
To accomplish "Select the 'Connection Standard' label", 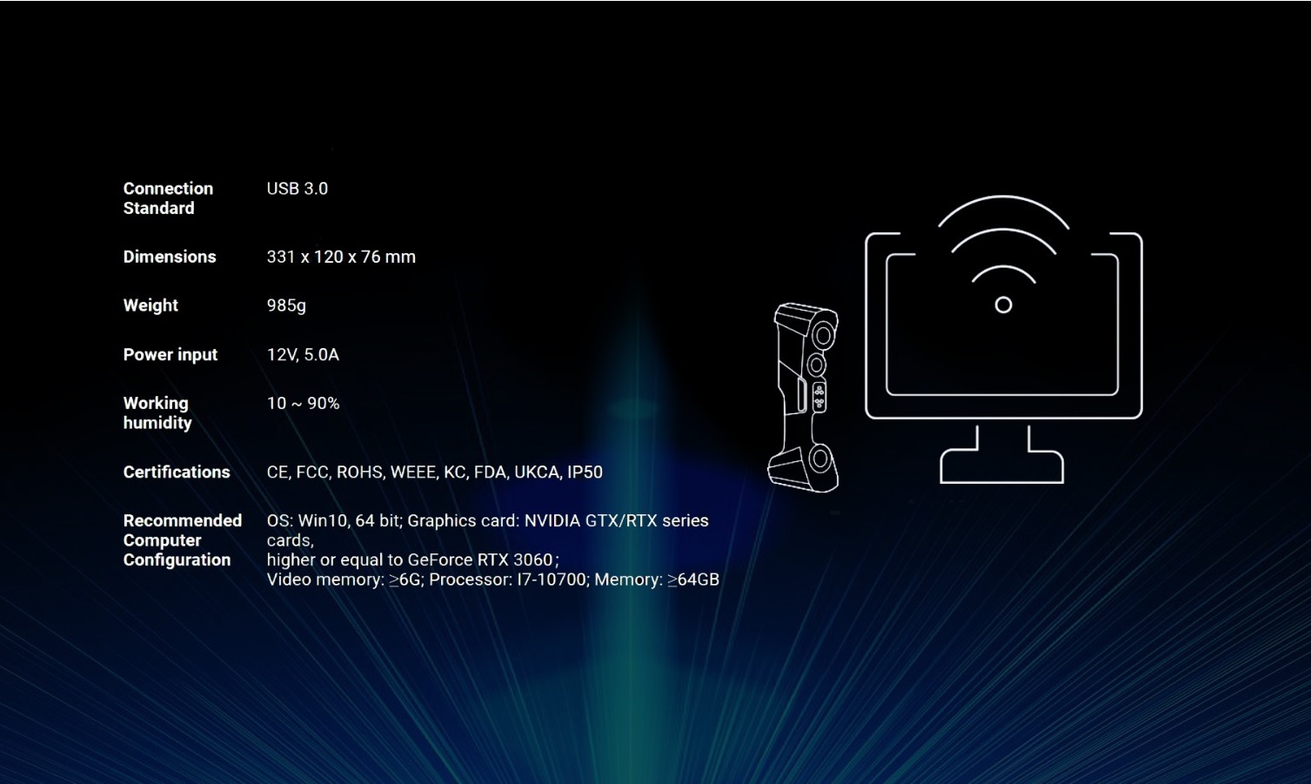I will 168,198.
